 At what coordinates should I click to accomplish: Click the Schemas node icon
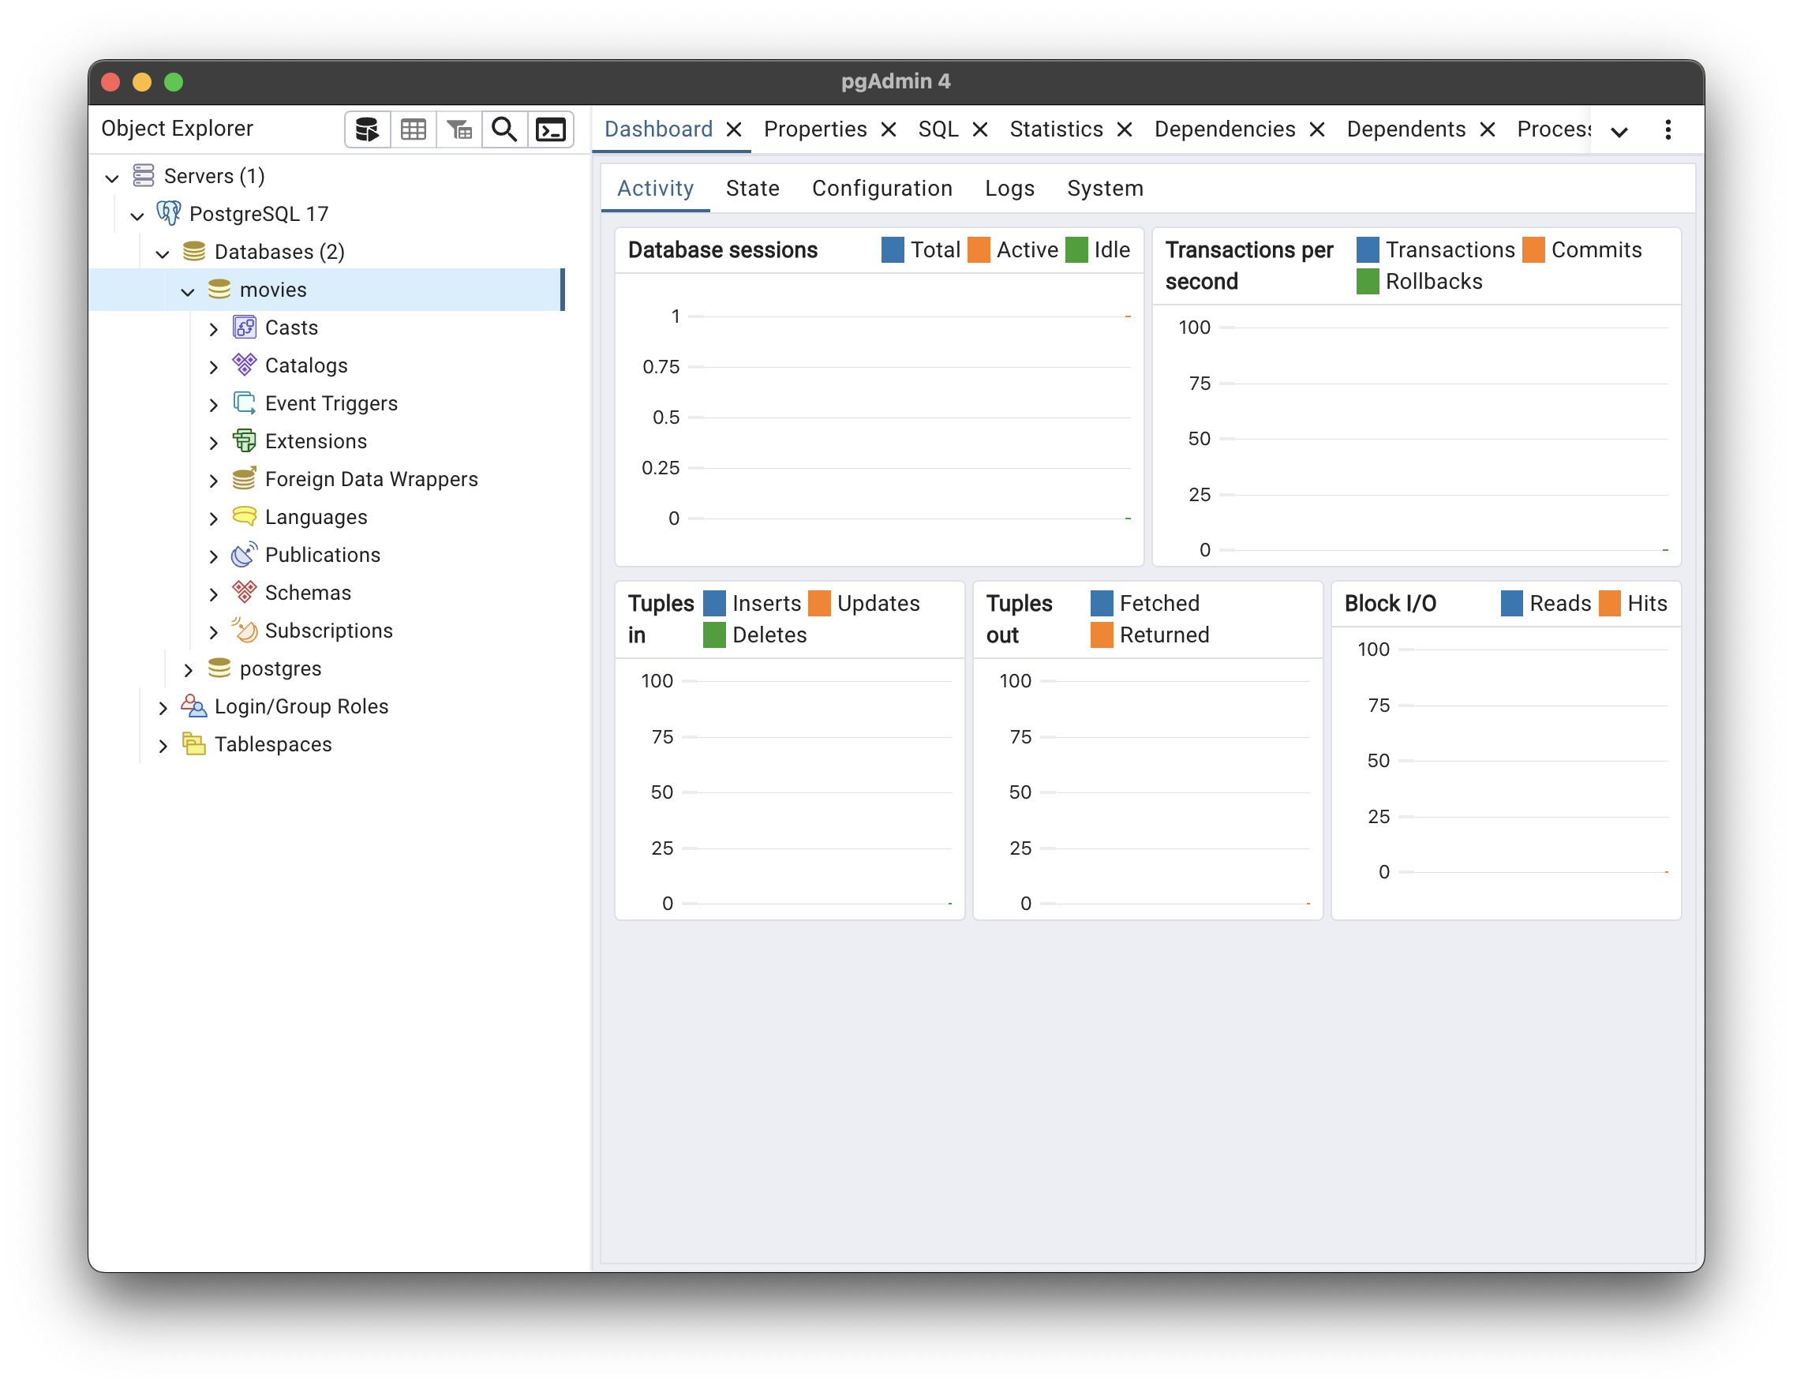tap(244, 593)
